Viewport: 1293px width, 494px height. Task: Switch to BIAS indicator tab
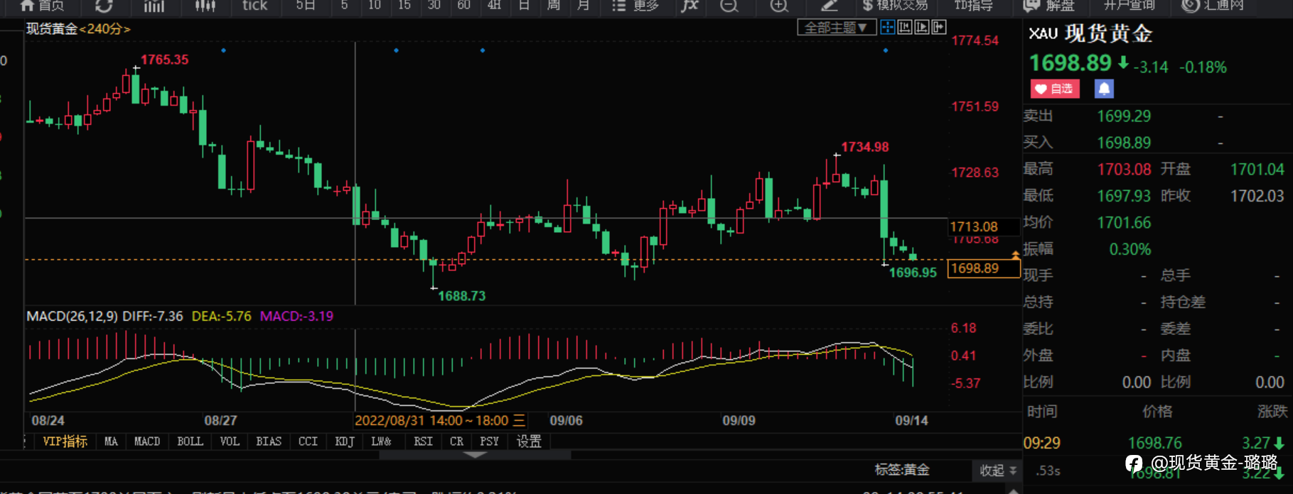coord(269,441)
